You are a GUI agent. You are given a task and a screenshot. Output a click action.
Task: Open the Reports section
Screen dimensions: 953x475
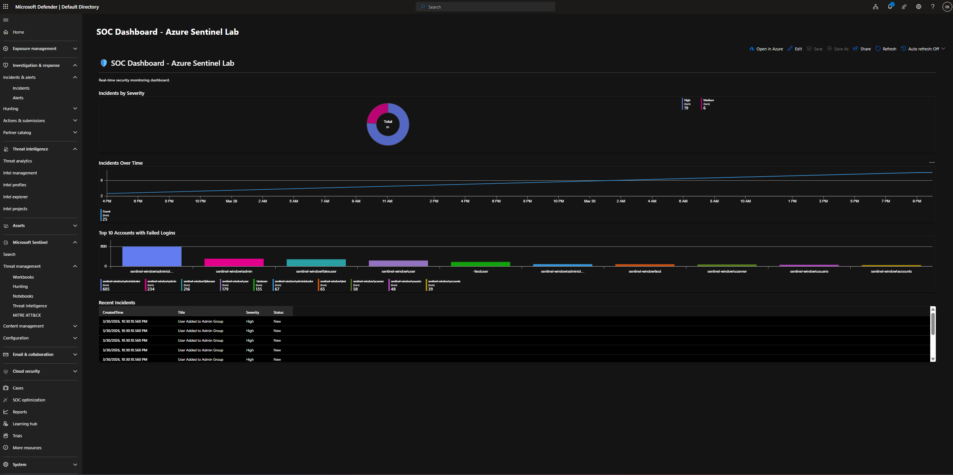point(19,412)
